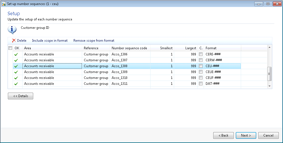Toggle the C. checkbox for CEUF-### row
Image resolution: width=283 pixels, height=143 pixels.
pos(201,78)
